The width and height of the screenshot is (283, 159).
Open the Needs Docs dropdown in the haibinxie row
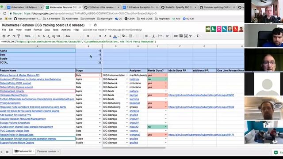[166, 79]
